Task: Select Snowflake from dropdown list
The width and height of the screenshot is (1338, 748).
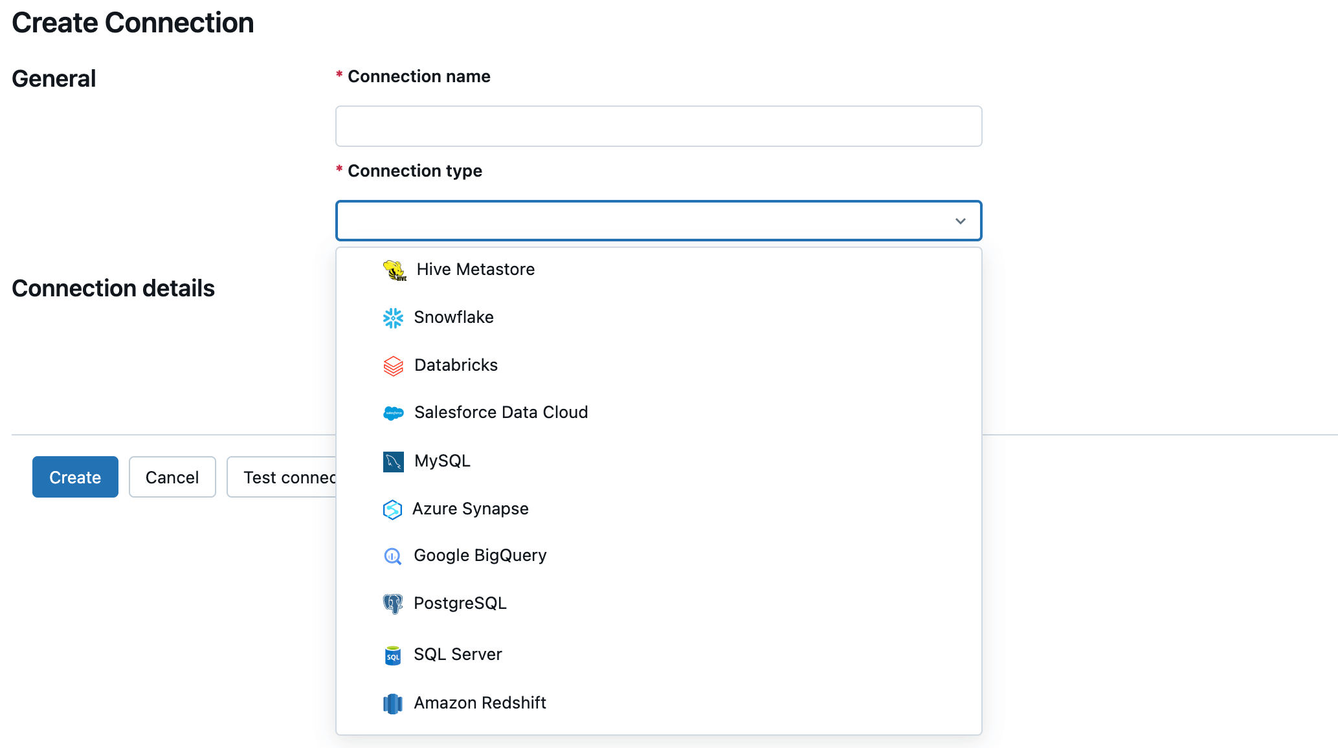Action: [x=454, y=316]
